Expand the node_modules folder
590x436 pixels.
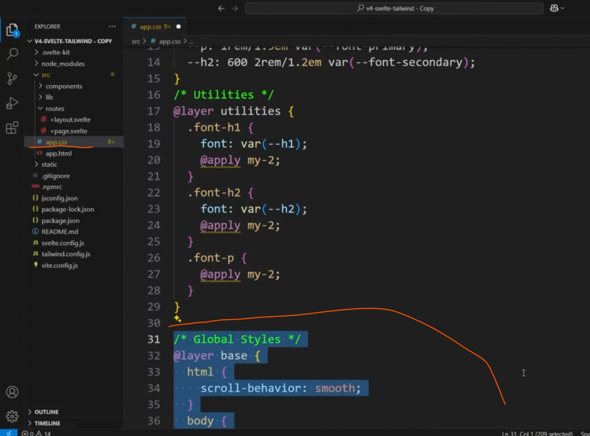pos(62,64)
